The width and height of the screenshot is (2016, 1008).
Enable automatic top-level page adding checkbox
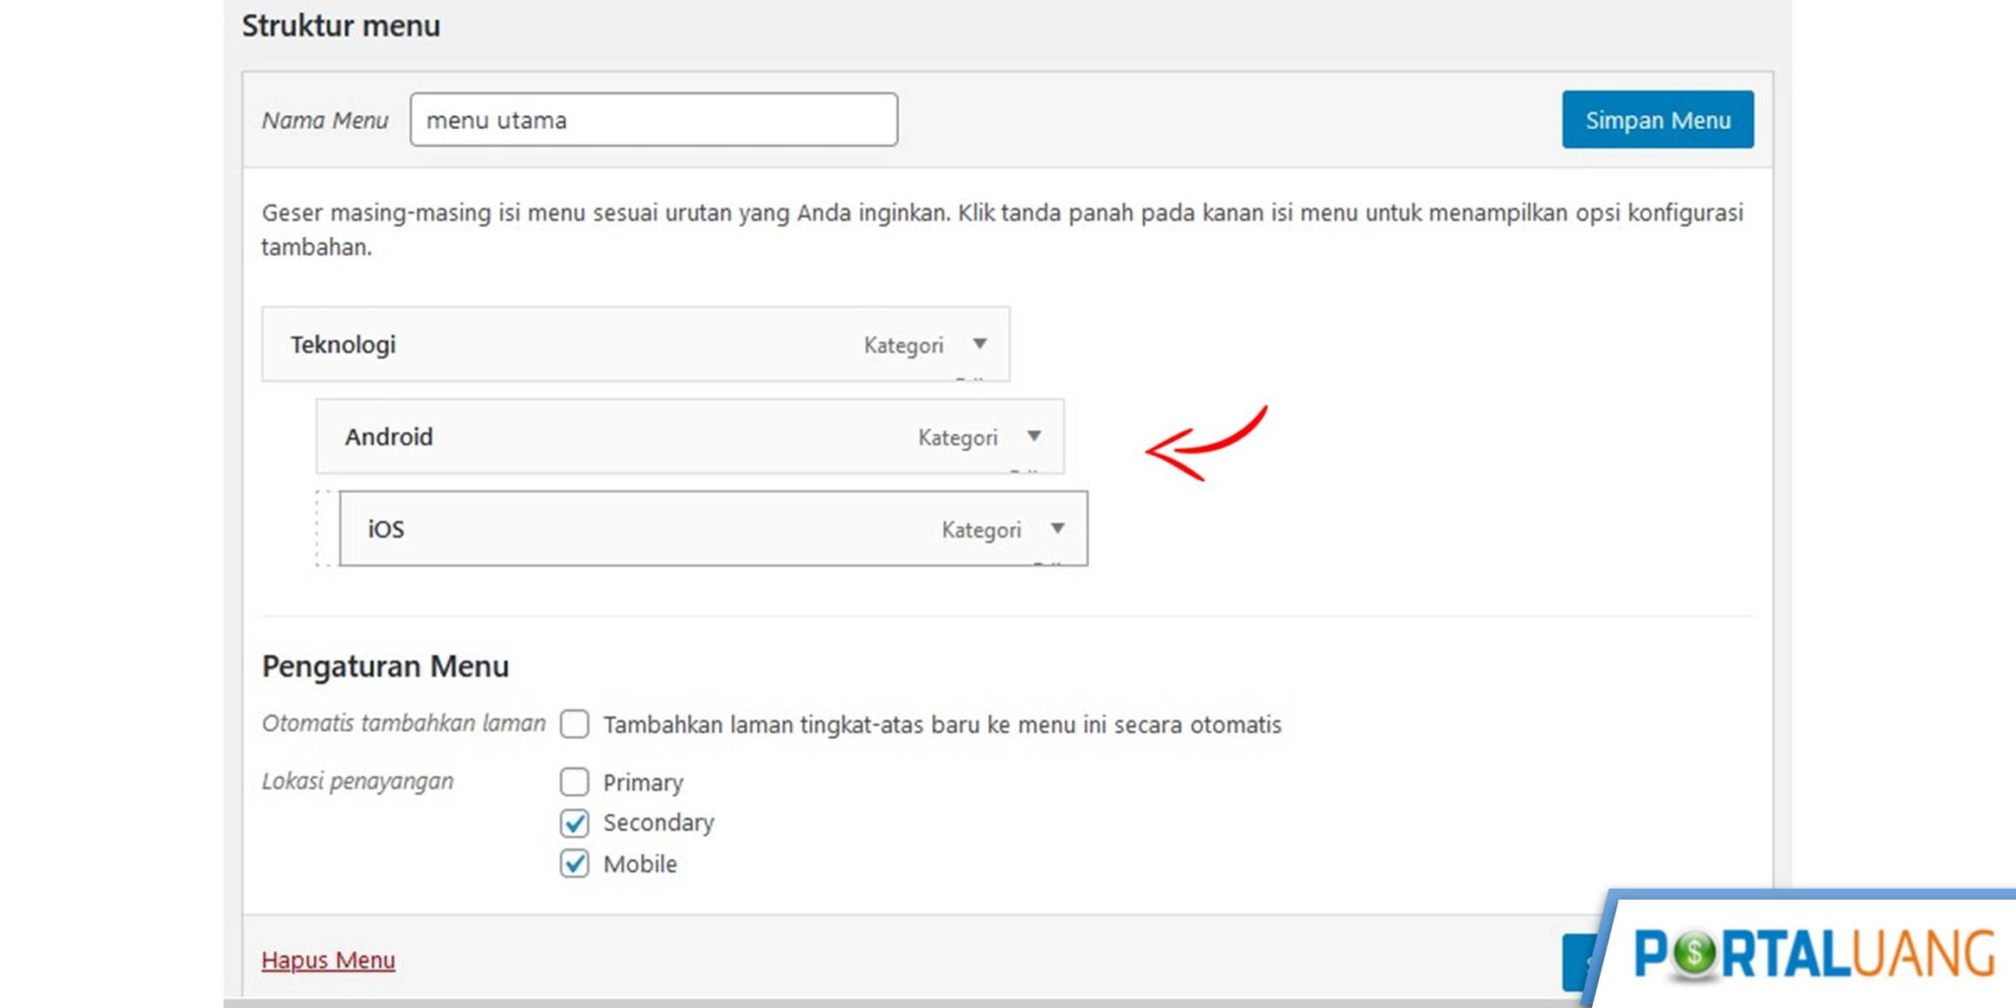tap(574, 724)
